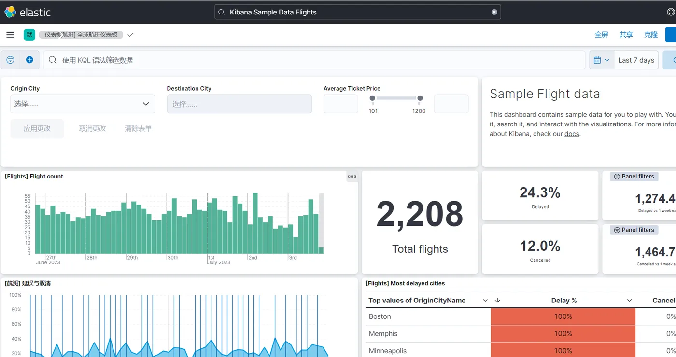
Task: Open the green space avatar icon
Action: tap(29, 35)
